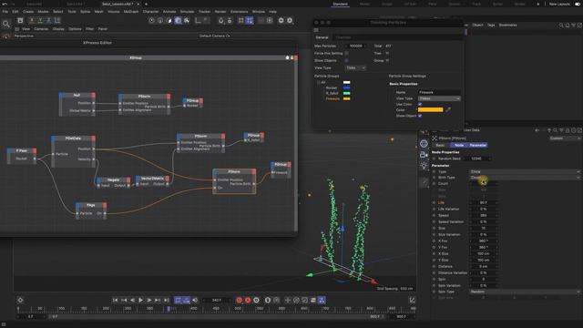Open the Tags menu in Object Manager
This screenshot has height=328, width=583.
(x=491, y=25)
